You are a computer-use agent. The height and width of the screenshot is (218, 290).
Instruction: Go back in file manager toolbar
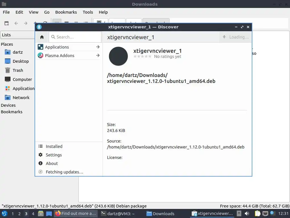point(16,23)
